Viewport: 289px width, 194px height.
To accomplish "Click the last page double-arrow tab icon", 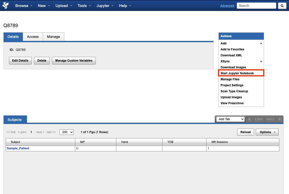I will [279, 119].
